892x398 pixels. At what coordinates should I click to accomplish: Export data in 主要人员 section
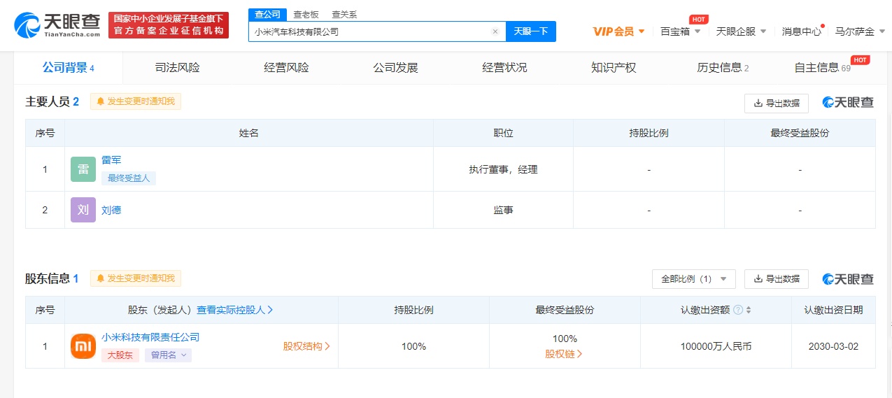click(x=776, y=103)
